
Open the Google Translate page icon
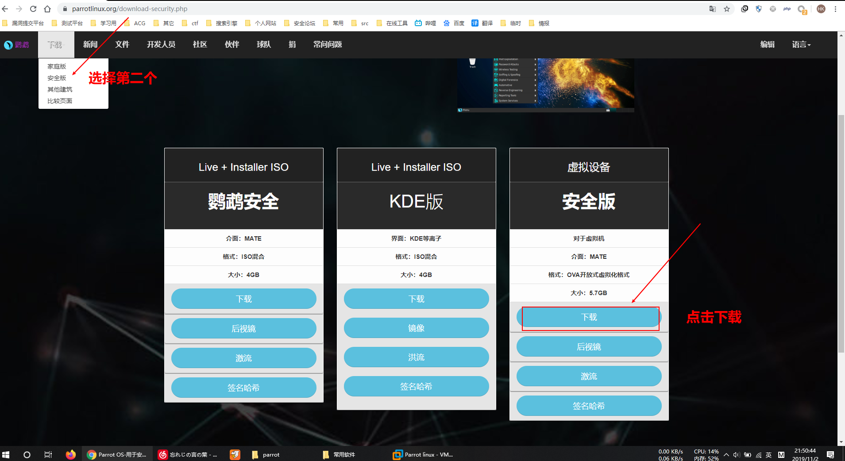(x=713, y=8)
